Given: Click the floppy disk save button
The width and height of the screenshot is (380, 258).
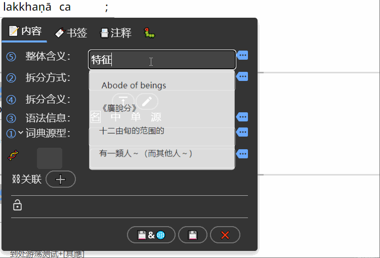Looking at the screenshot, I should [193, 235].
